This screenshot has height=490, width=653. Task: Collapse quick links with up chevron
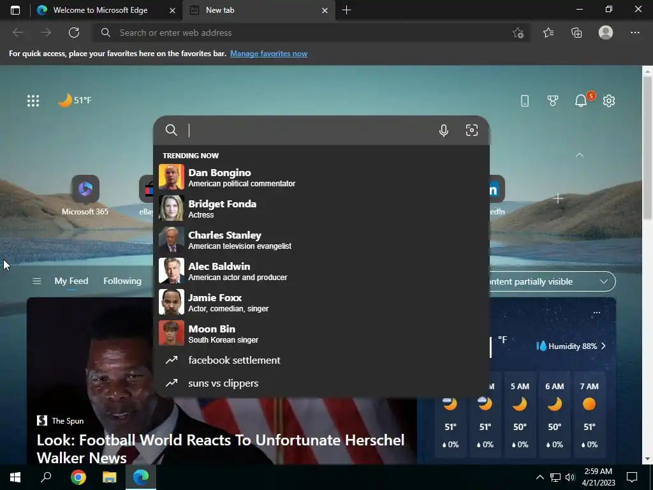(579, 155)
